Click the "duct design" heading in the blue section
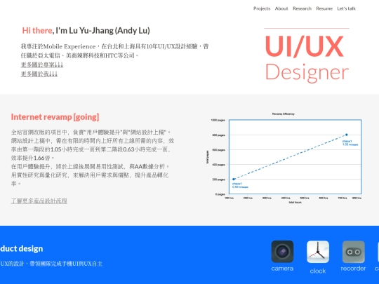The height and width of the screenshot is (284, 379). pyautogui.click(x=22, y=249)
